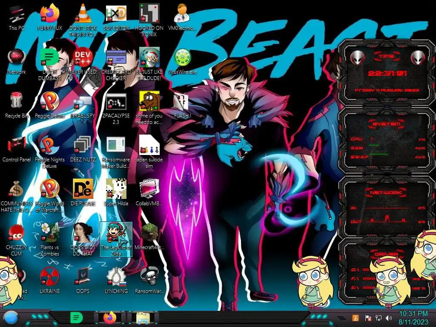Open the green chat app on taskbar
The image size is (436, 327).
tap(76, 318)
